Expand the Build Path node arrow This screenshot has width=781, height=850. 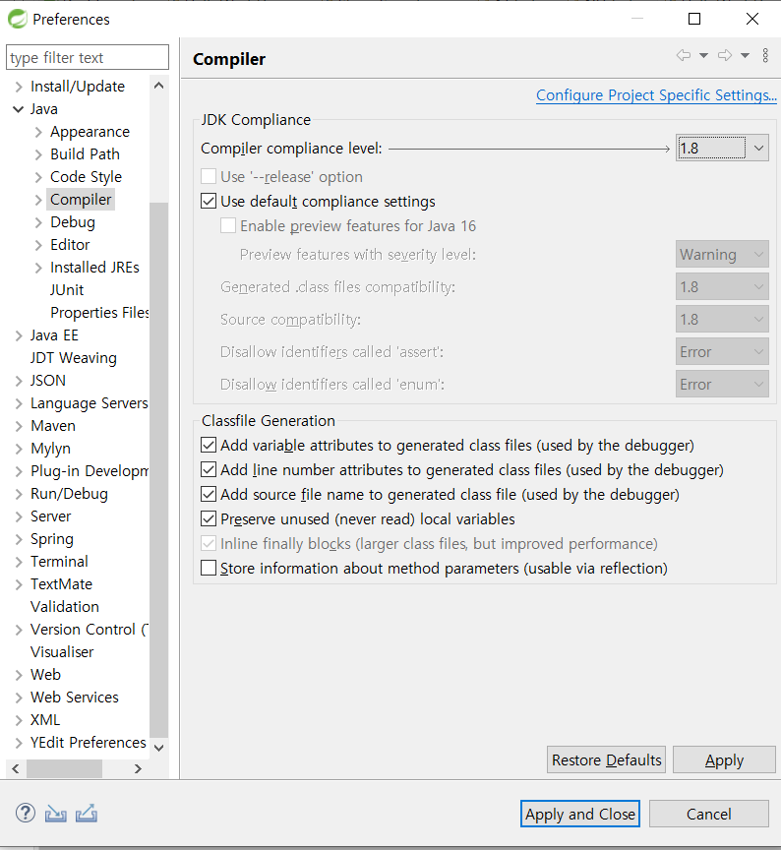pyautogui.click(x=38, y=154)
